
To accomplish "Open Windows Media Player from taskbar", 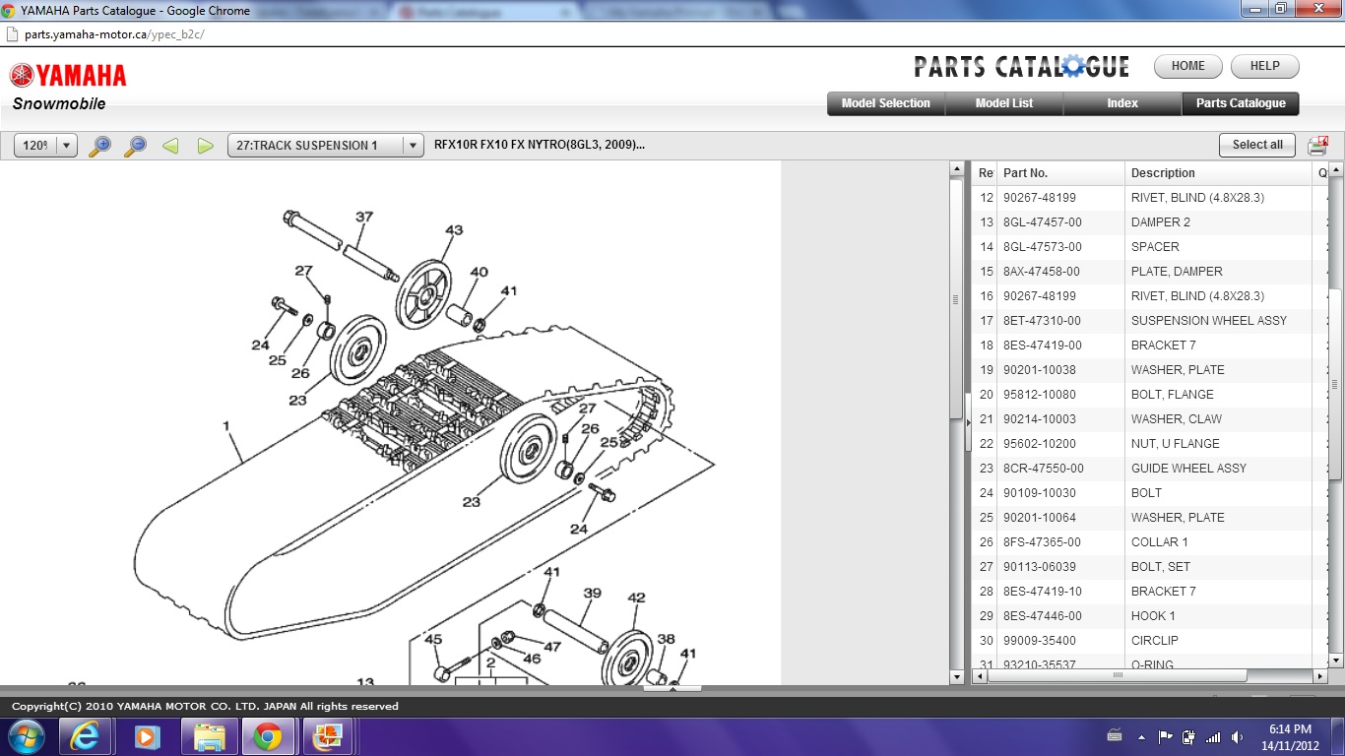I will (x=147, y=735).
